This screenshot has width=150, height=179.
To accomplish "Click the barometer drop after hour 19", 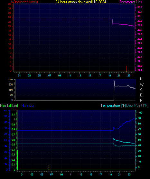I will [x=113, y=22].
